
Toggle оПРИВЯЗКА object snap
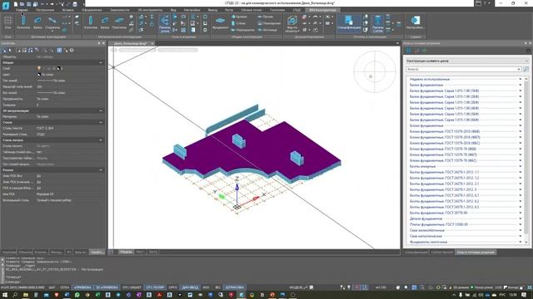click(82, 287)
